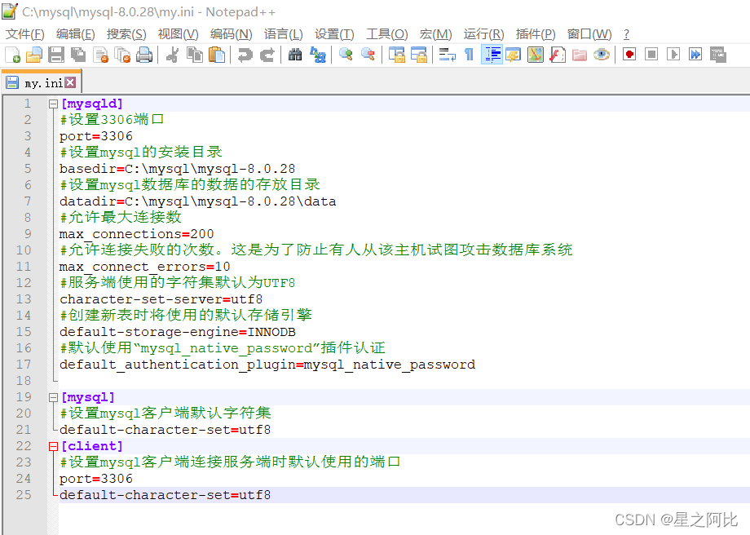Click the Cut scissors icon

(172, 55)
